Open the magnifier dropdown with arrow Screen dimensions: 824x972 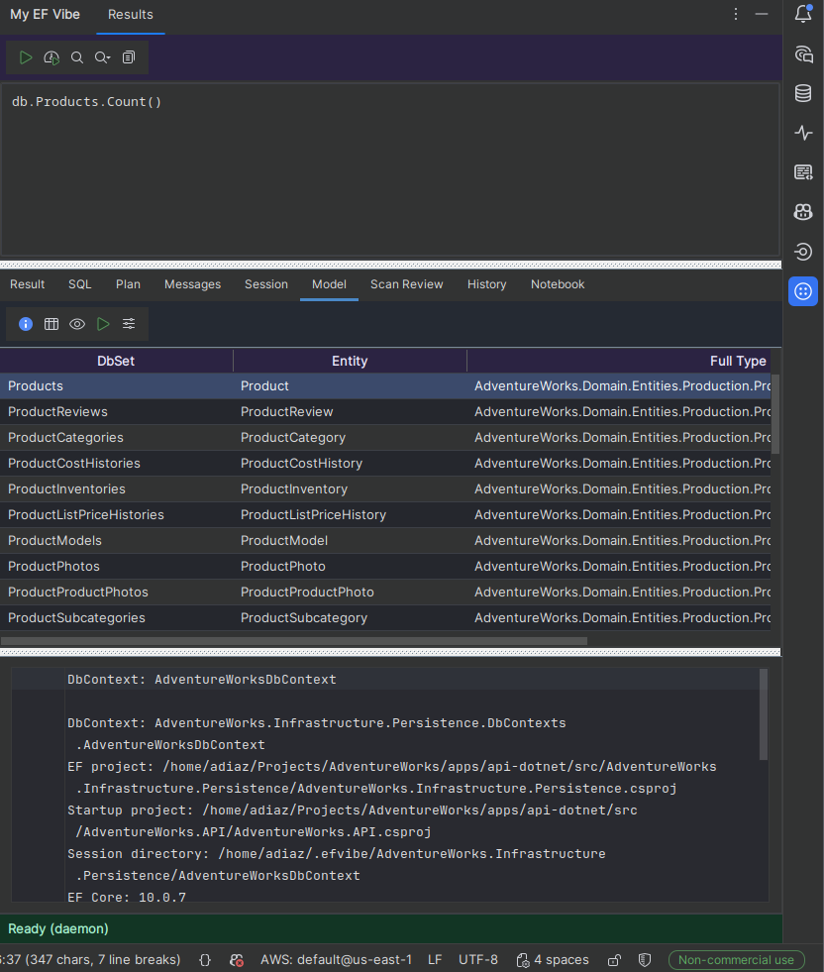(102, 57)
